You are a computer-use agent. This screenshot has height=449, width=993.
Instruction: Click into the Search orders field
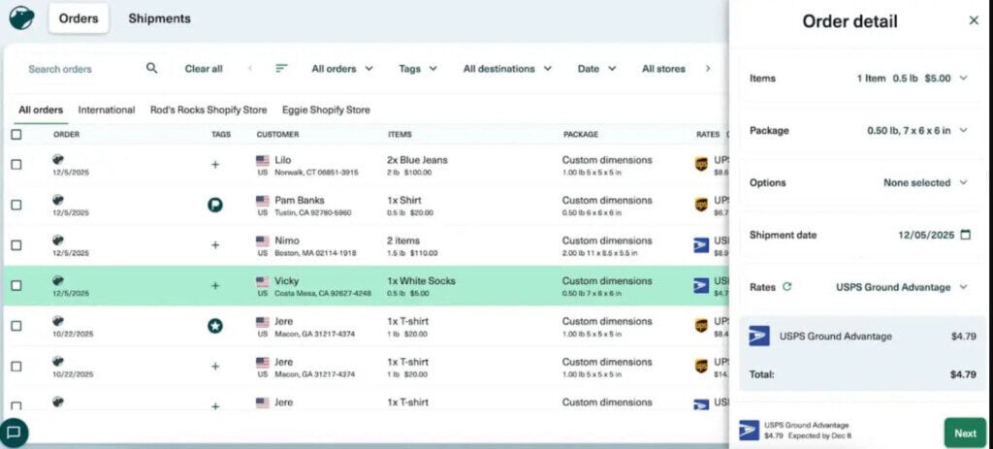click(78, 69)
